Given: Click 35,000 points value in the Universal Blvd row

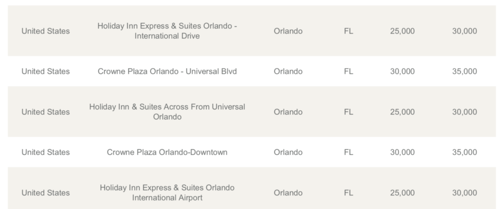Looking at the screenshot, I should point(464,71).
